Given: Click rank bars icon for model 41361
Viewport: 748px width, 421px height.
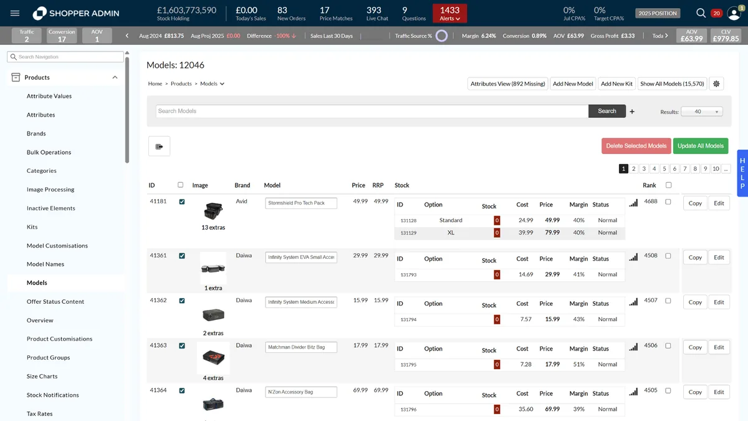Looking at the screenshot, I should [x=634, y=256].
